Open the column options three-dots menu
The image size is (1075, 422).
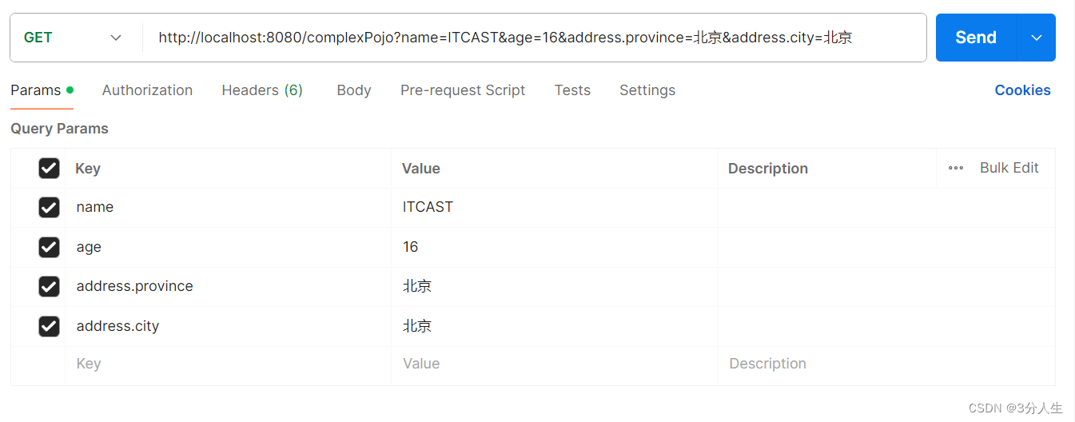(955, 168)
